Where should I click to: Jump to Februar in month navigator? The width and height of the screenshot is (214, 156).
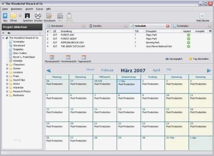107,70
